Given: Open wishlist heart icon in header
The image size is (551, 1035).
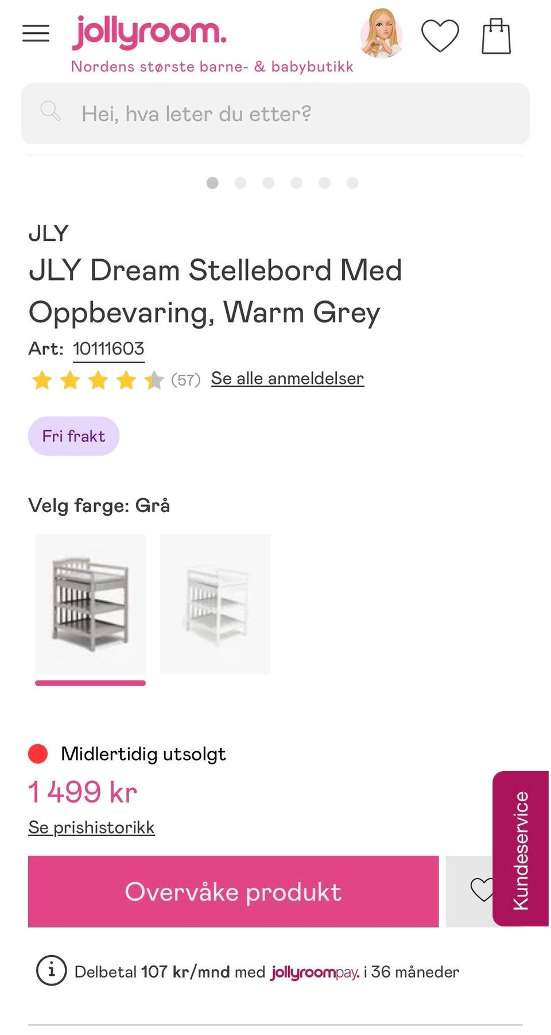Looking at the screenshot, I should 440,36.
